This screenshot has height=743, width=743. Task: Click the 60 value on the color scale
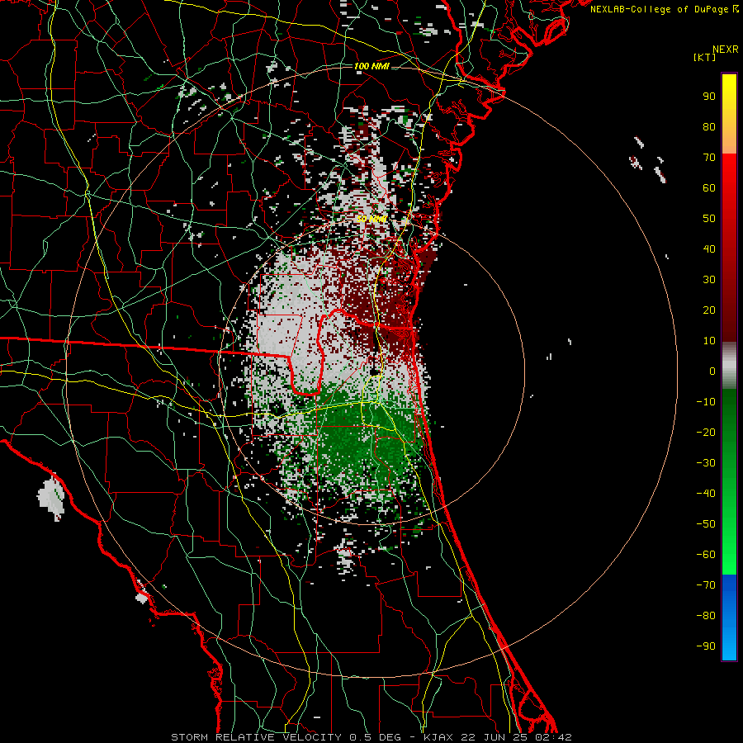point(709,188)
